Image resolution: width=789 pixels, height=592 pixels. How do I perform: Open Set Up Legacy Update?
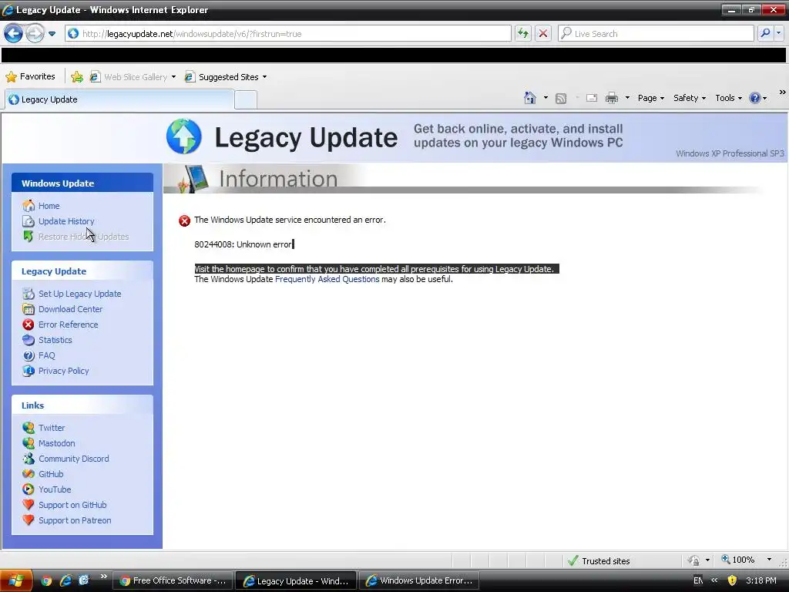point(80,294)
